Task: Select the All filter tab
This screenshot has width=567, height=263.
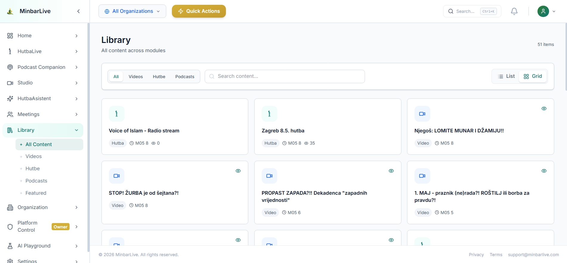Action: (116, 77)
